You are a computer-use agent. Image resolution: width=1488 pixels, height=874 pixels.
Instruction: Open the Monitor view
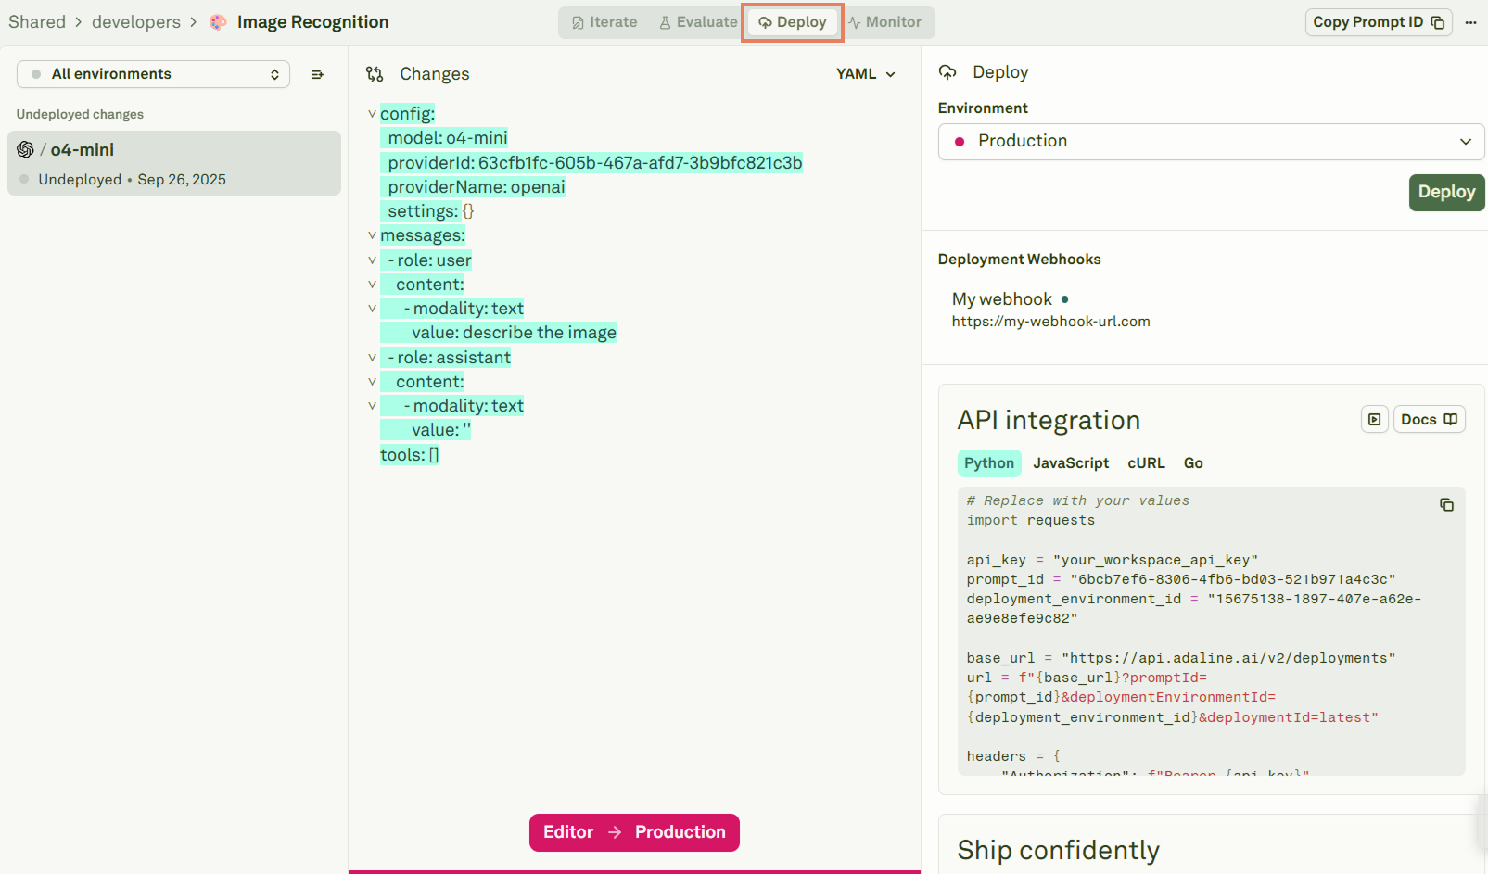click(886, 21)
